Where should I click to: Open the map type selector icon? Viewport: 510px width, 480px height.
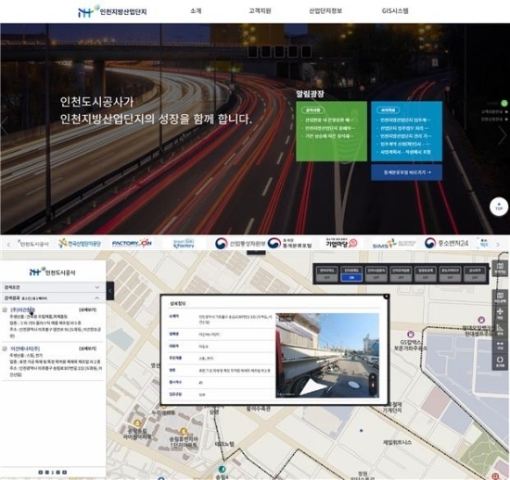coord(500,297)
